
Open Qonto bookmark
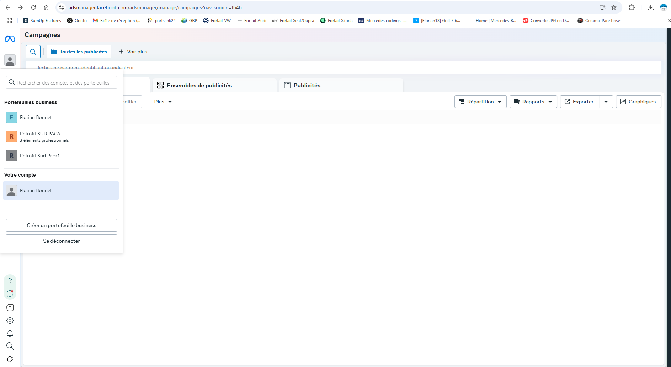point(77,21)
